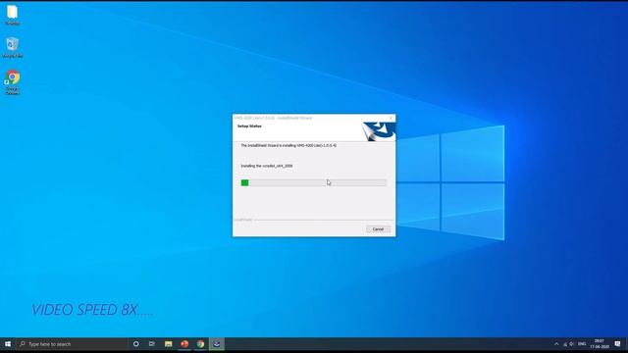The width and height of the screenshot is (628, 353).
Task: Open Task View in the taskbar
Action: pyautogui.click(x=152, y=344)
